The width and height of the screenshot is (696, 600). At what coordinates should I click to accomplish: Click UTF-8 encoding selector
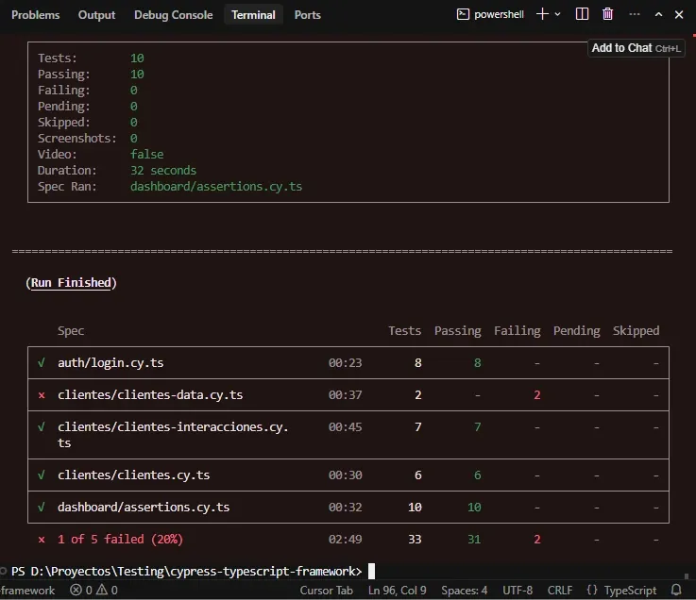[518, 591]
